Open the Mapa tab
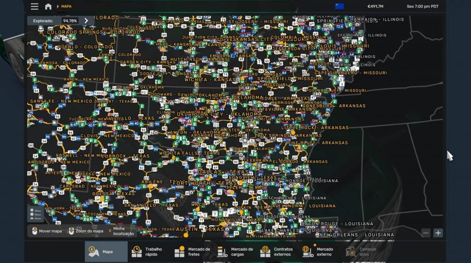Viewport: 471px width, 263px height. point(106,252)
